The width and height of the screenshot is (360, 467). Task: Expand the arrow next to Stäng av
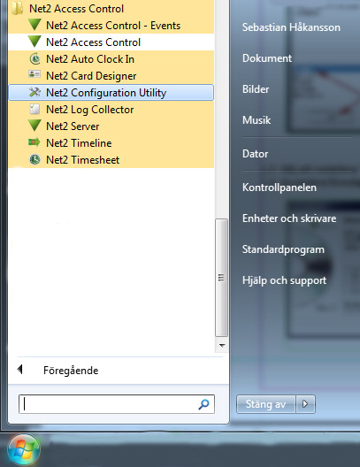(305, 404)
